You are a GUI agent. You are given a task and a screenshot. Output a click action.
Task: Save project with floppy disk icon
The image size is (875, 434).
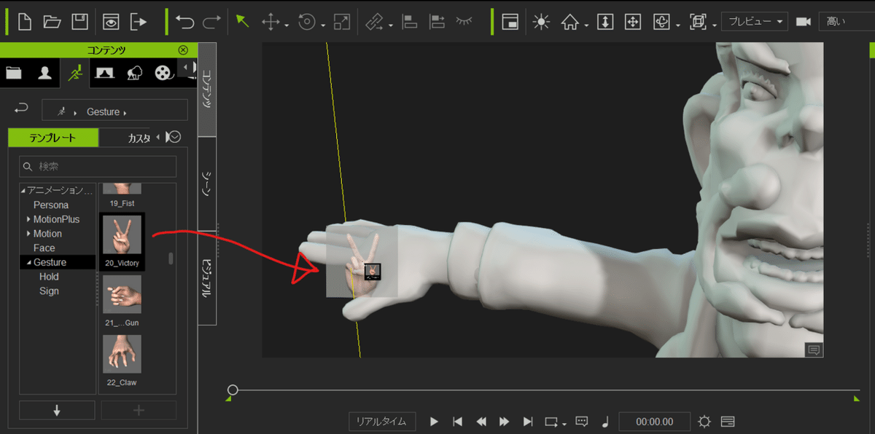click(x=79, y=22)
